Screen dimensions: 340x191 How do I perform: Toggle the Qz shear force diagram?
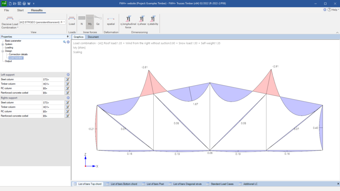click(x=98, y=20)
